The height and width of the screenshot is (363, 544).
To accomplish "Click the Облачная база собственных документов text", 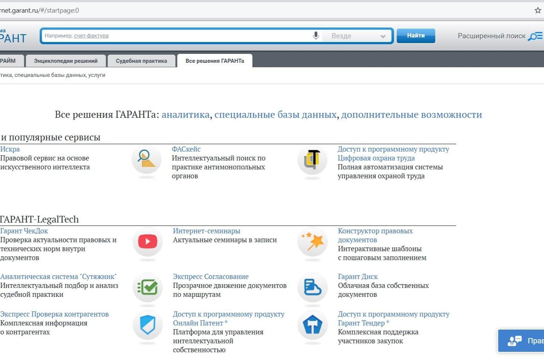I will 383,290.
